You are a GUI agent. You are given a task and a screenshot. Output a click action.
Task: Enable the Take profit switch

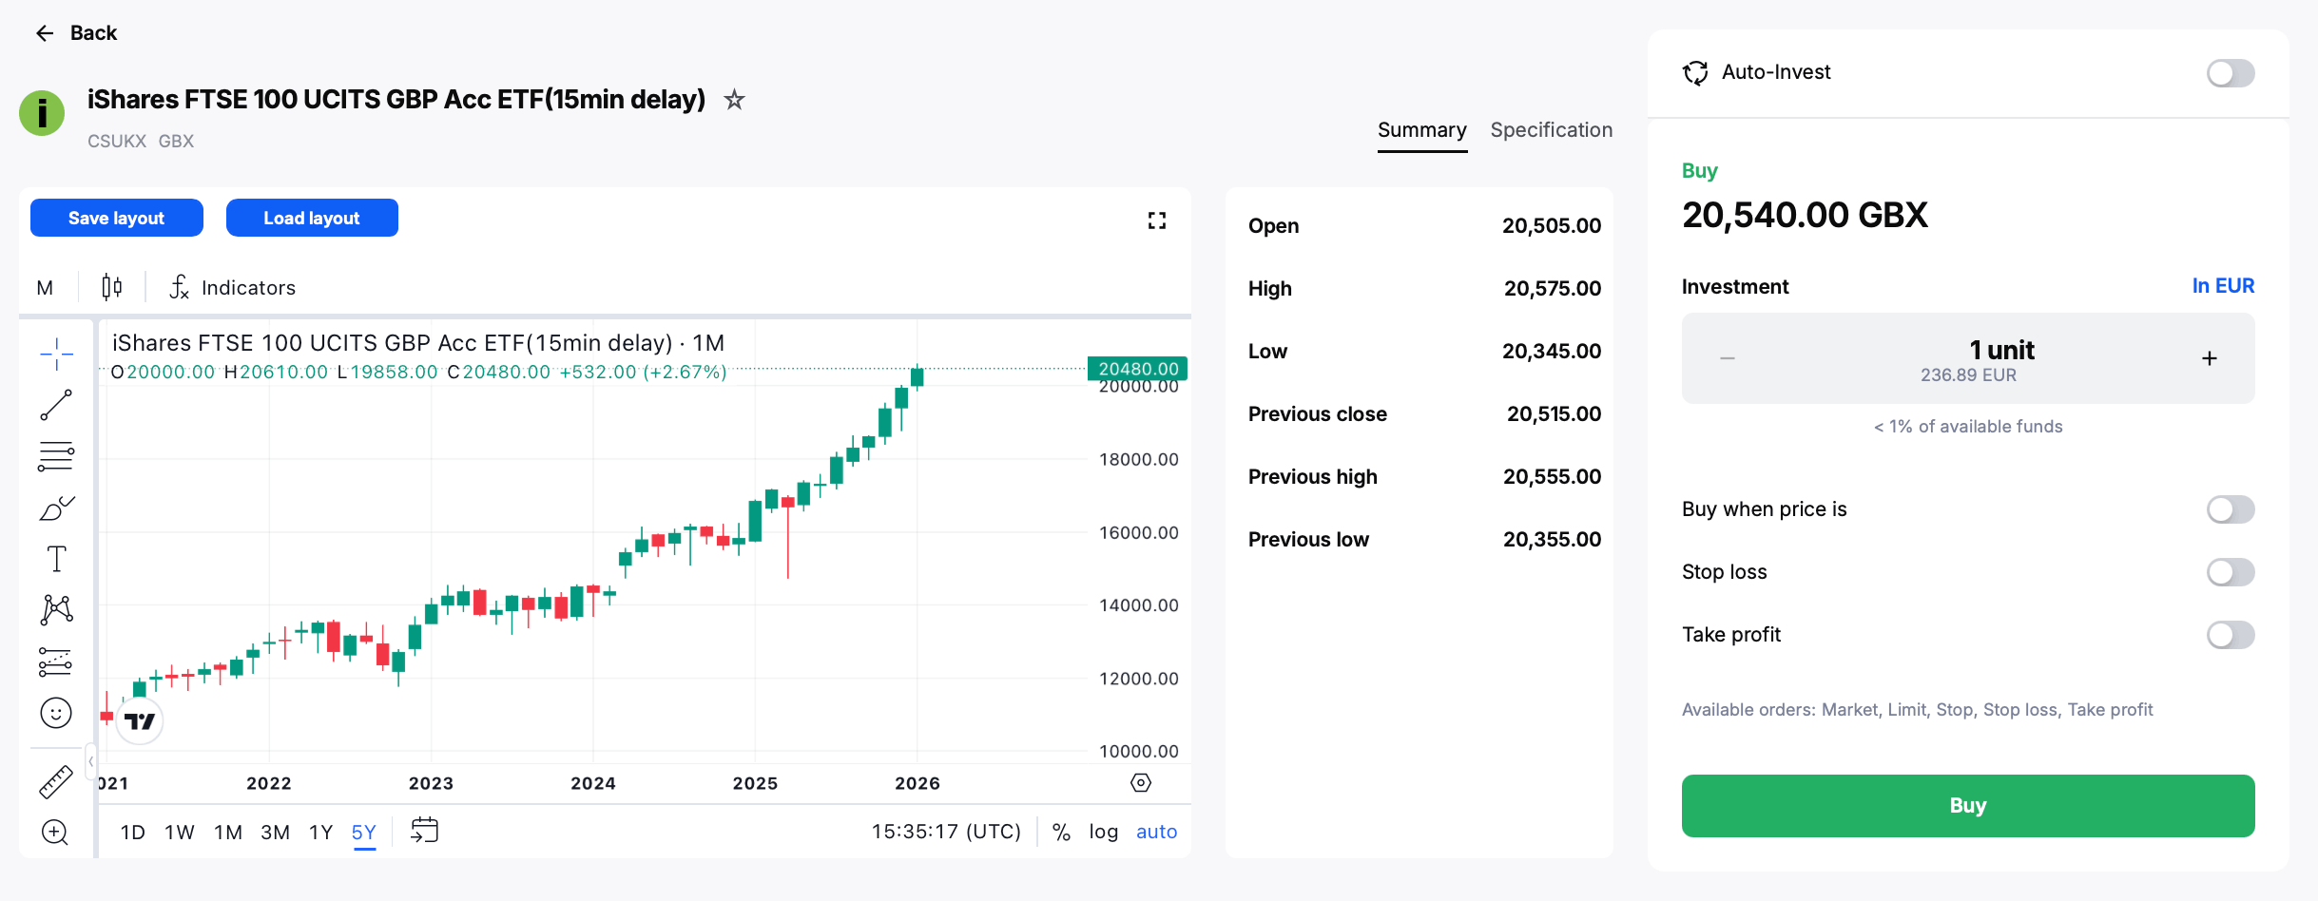2230,635
